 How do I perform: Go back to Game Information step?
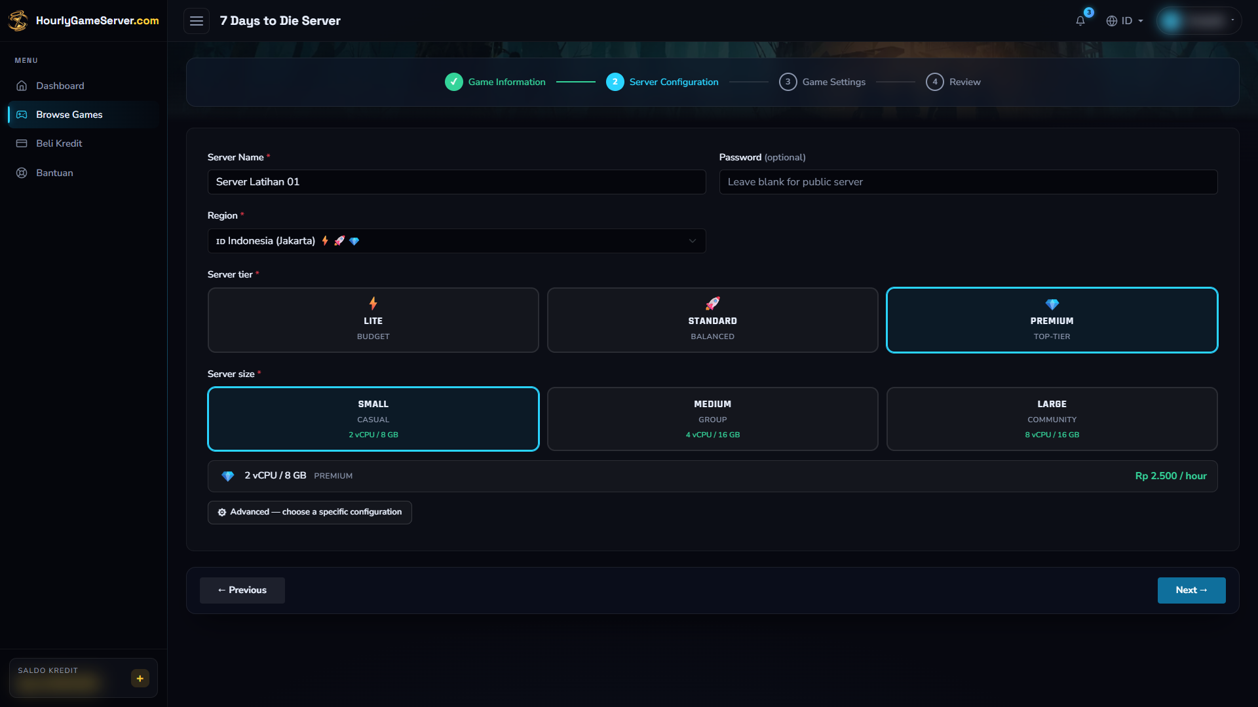pos(495,82)
